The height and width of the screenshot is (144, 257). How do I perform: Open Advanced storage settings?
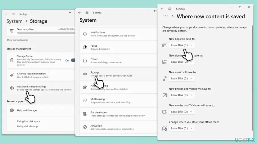[x=41, y=88]
